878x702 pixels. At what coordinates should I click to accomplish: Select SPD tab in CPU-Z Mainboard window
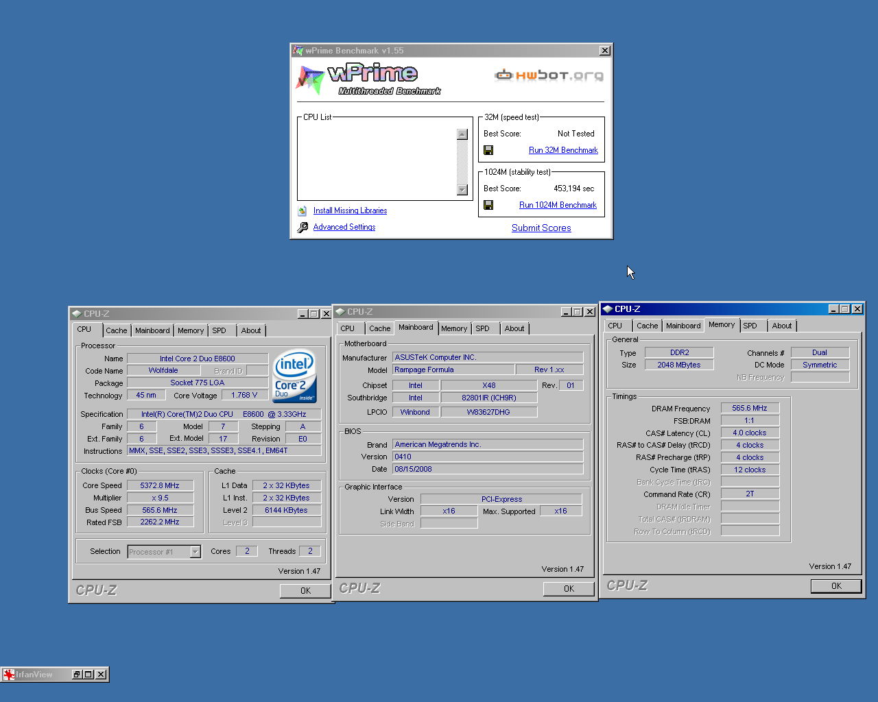pyautogui.click(x=483, y=328)
